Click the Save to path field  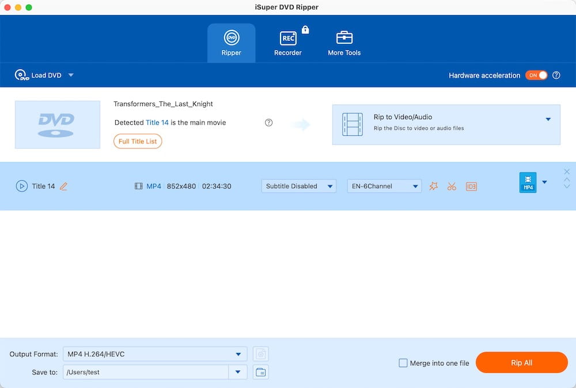coord(146,372)
